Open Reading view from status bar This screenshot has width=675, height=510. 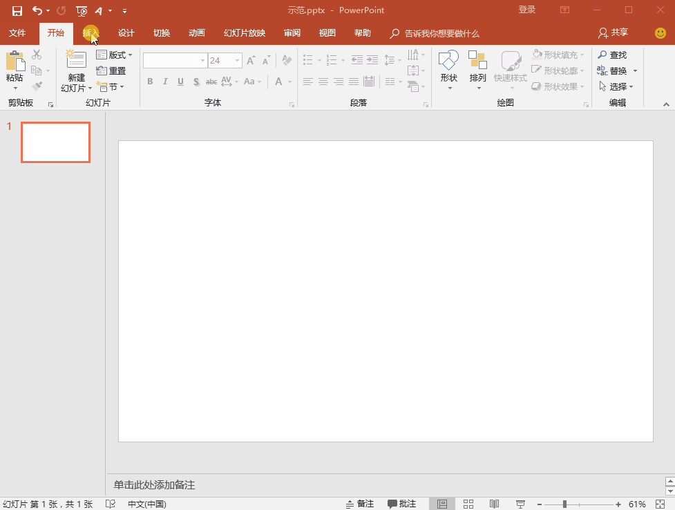[494, 504]
